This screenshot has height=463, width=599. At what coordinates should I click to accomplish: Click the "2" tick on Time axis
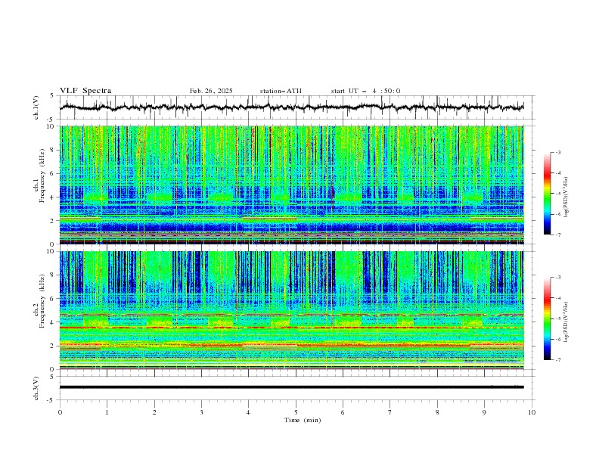point(154,412)
